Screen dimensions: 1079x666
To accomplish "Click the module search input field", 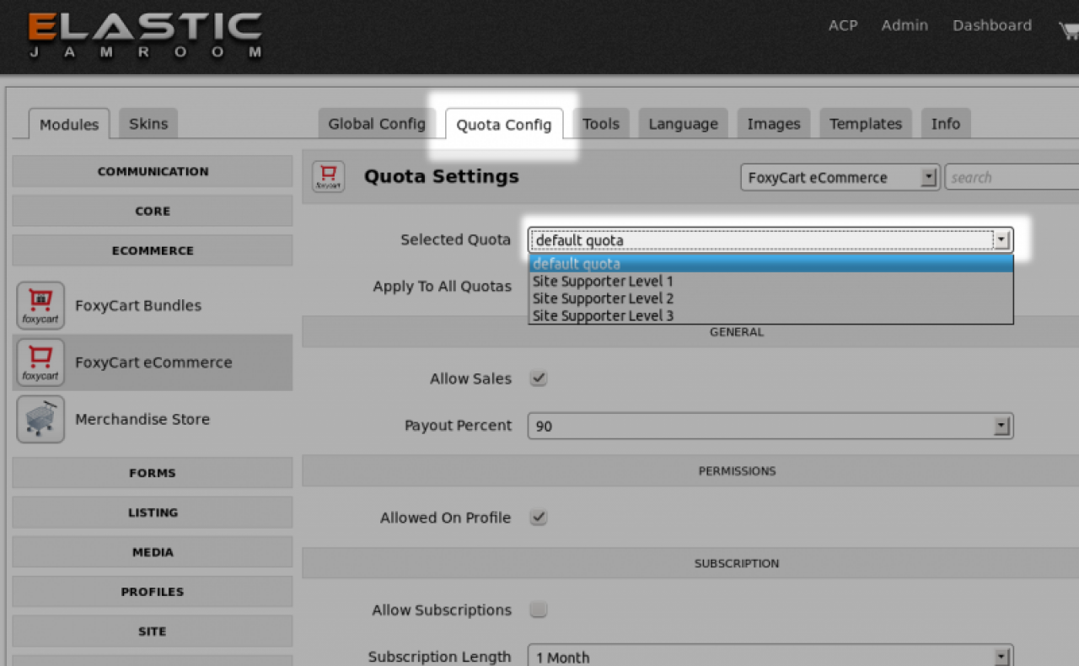I will pos(1012,177).
